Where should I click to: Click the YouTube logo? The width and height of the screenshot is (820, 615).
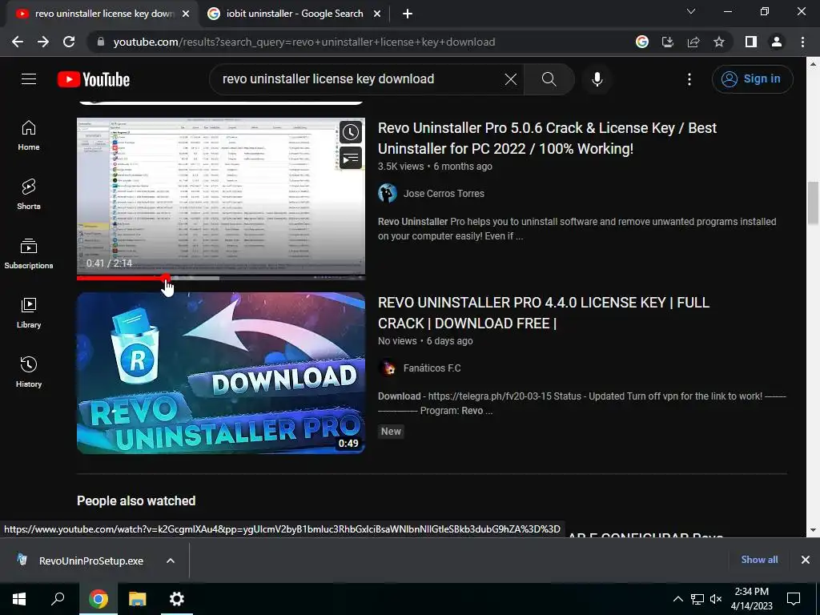(x=94, y=79)
